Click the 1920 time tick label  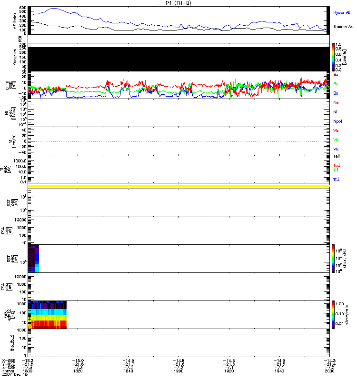[x=229, y=371]
